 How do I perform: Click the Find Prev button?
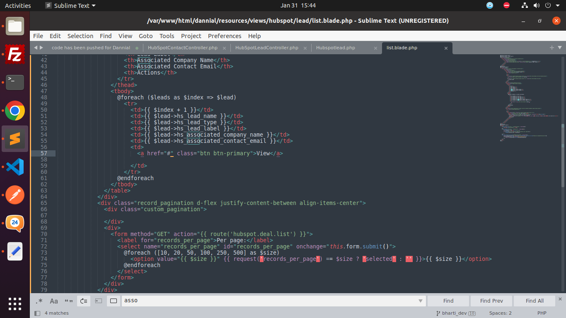(x=491, y=301)
